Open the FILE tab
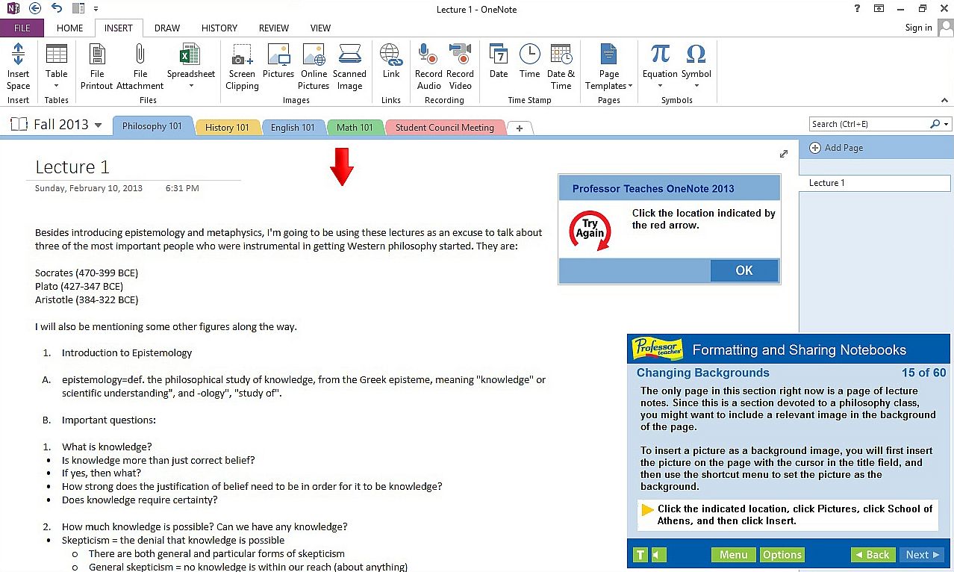The image size is (954, 572). [22, 28]
